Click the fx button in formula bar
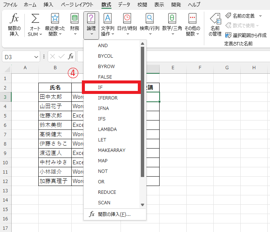The height and width of the screenshot is (232, 270). click(71, 56)
